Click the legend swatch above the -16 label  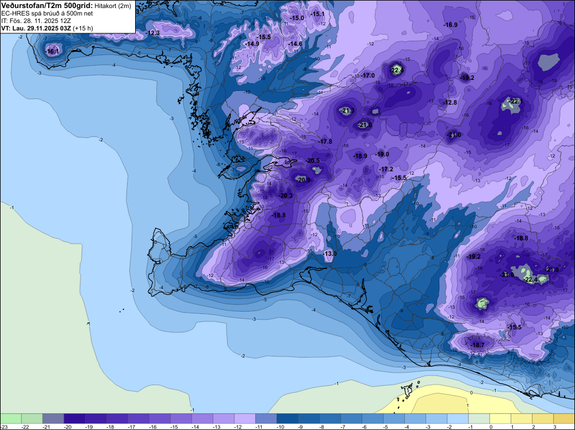point(159,419)
